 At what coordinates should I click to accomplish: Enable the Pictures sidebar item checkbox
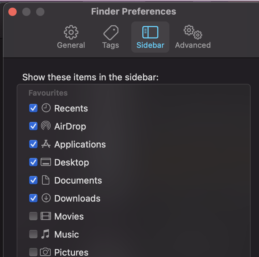coord(33,252)
